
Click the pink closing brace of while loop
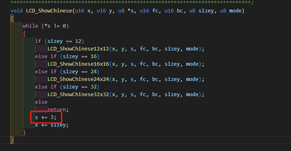pyautogui.click(x=24, y=133)
